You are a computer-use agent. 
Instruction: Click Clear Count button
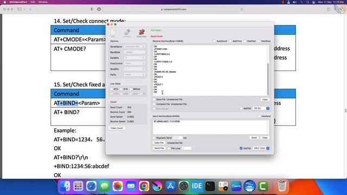click(117, 128)
